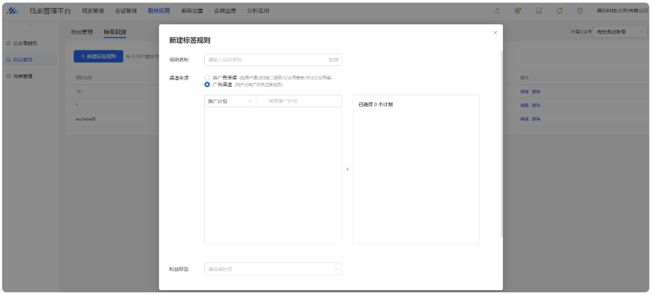Viewport: 653px width, 295px height.
Task: Open the 粉丝标签 select dropdown
Action: 273,269
